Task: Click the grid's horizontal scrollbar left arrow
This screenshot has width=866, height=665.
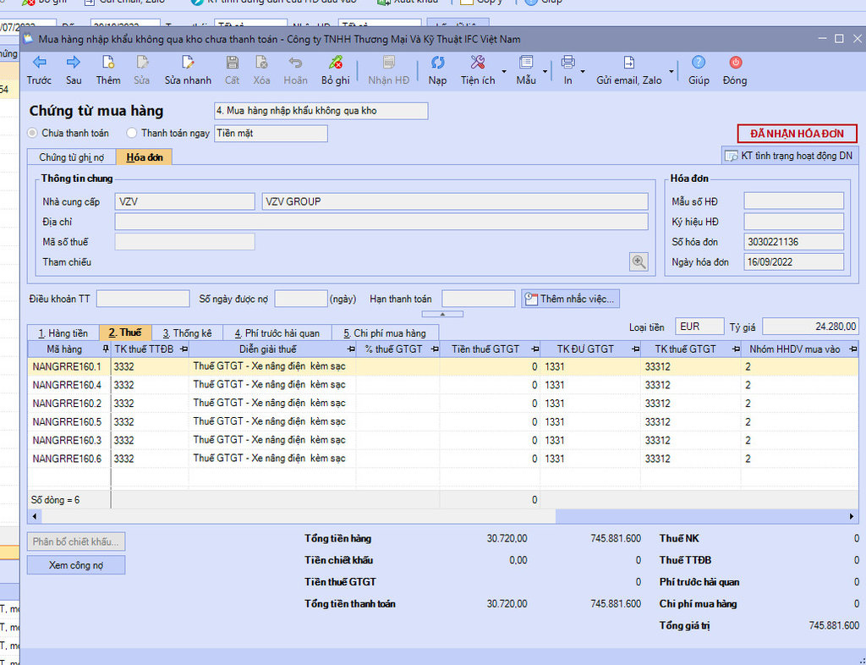Action: (34, 516)
